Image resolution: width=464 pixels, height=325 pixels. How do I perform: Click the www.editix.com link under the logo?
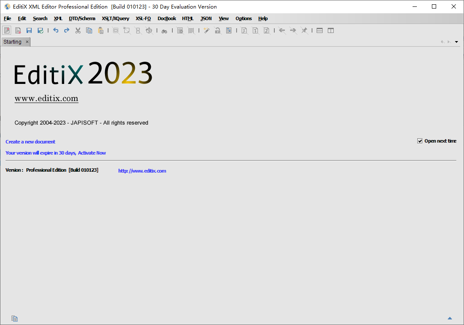coord(46,98)
